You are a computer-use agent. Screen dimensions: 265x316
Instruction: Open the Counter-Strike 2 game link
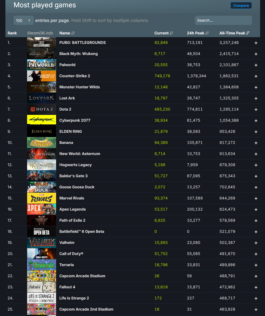(x=75, y=76)
